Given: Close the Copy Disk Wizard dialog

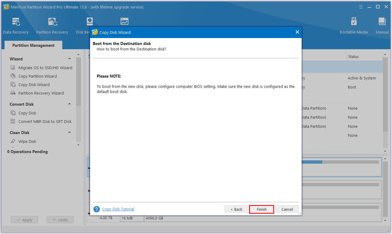Looking at the screenshot, I should click(x=297, y=32).
